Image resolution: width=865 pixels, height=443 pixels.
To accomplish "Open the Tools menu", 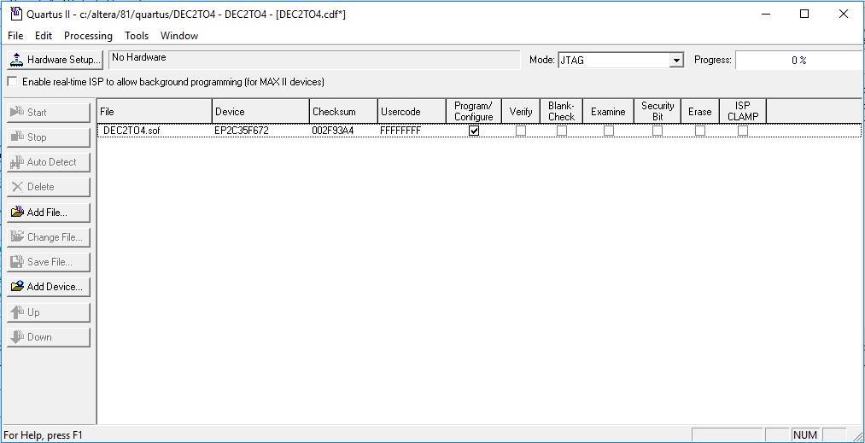I will coord(137,35).
